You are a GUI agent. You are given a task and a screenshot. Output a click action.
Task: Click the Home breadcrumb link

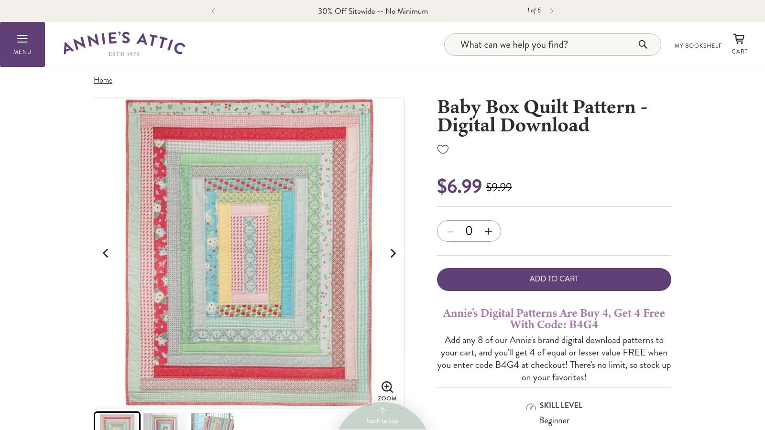pos(103,80)
